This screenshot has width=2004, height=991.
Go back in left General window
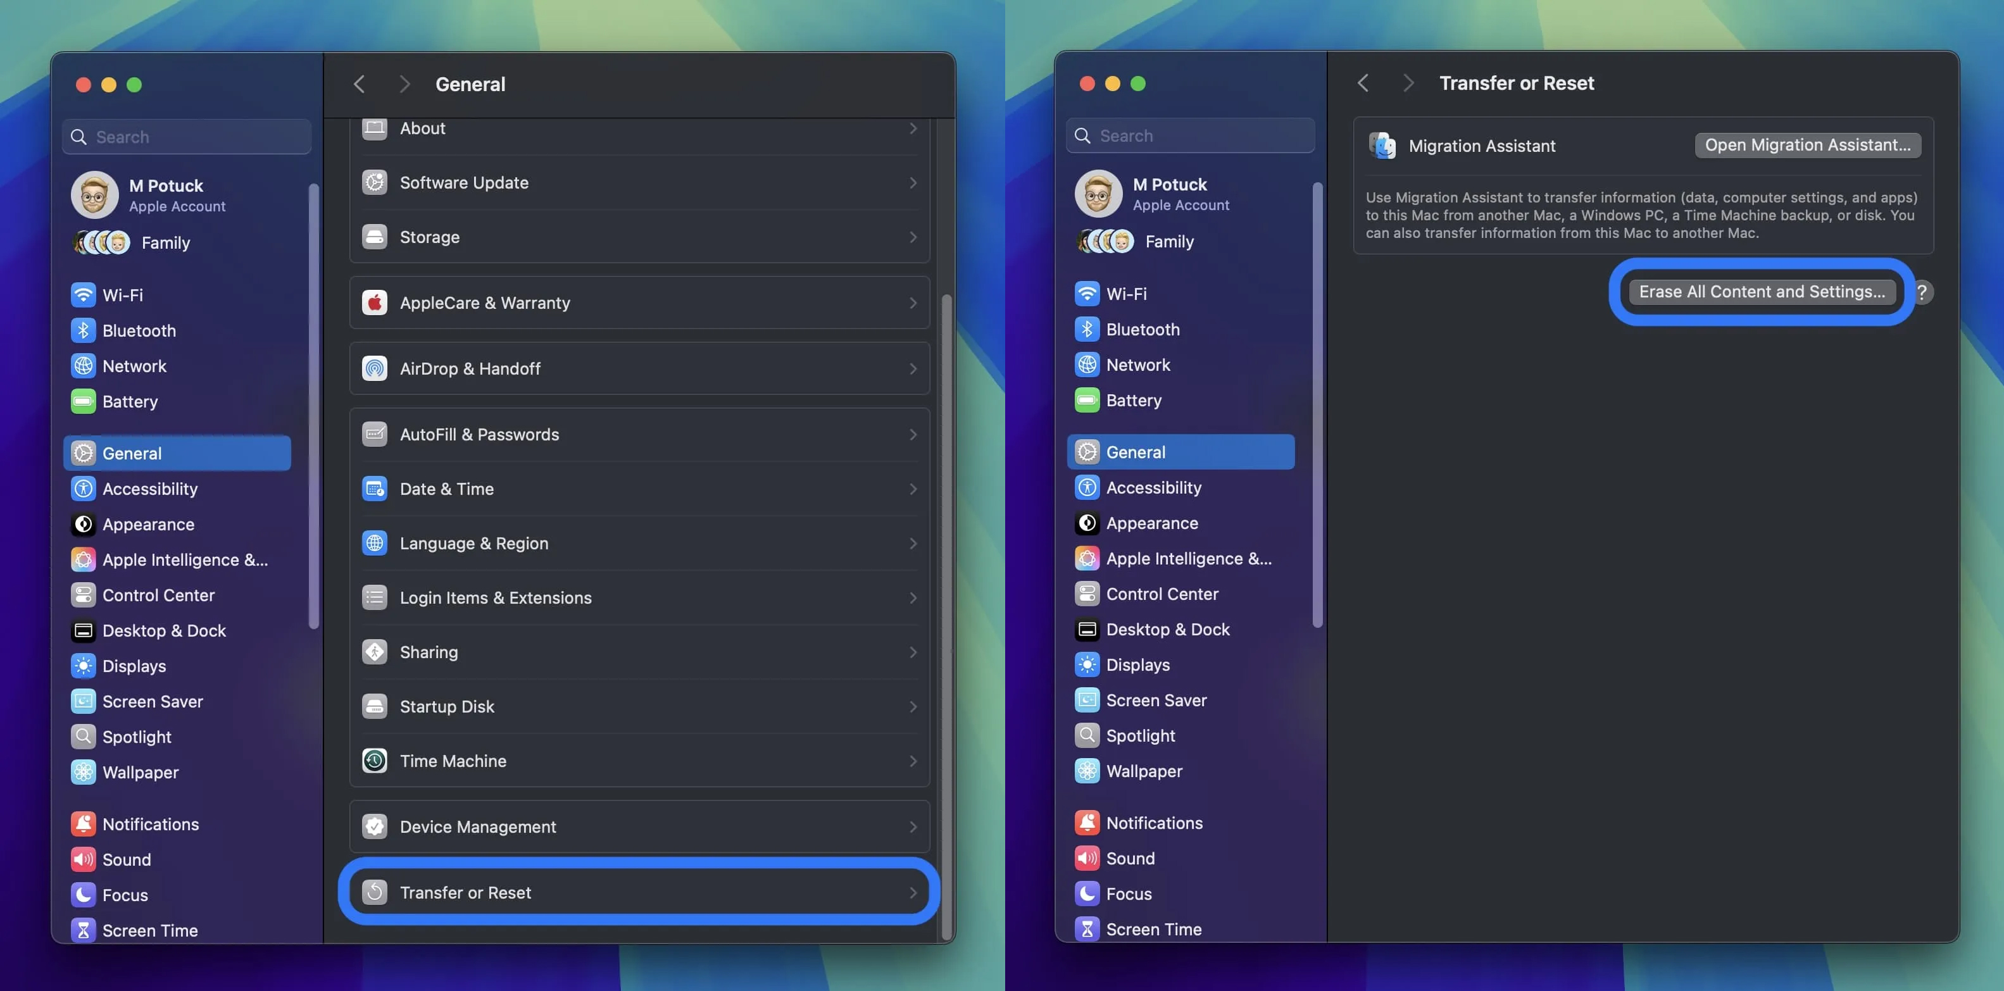tap(359, 84)
